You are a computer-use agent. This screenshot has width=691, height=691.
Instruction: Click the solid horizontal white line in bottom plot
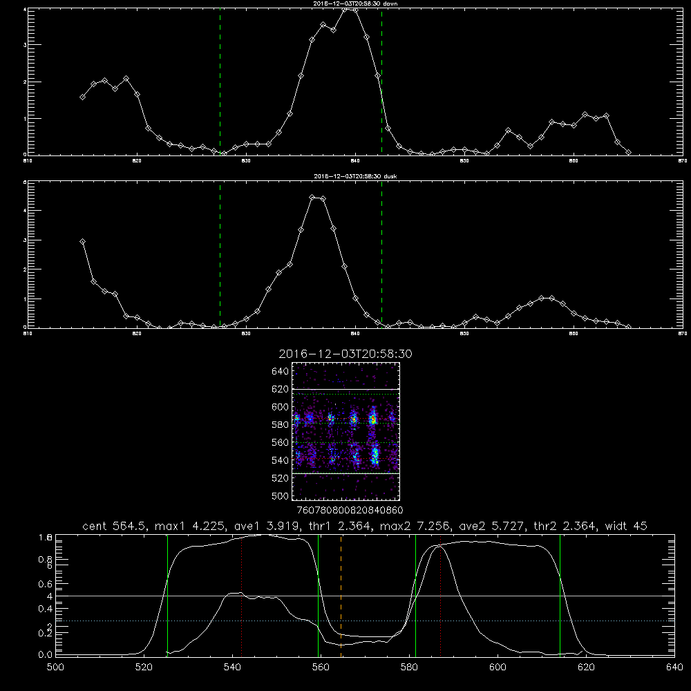365,596
